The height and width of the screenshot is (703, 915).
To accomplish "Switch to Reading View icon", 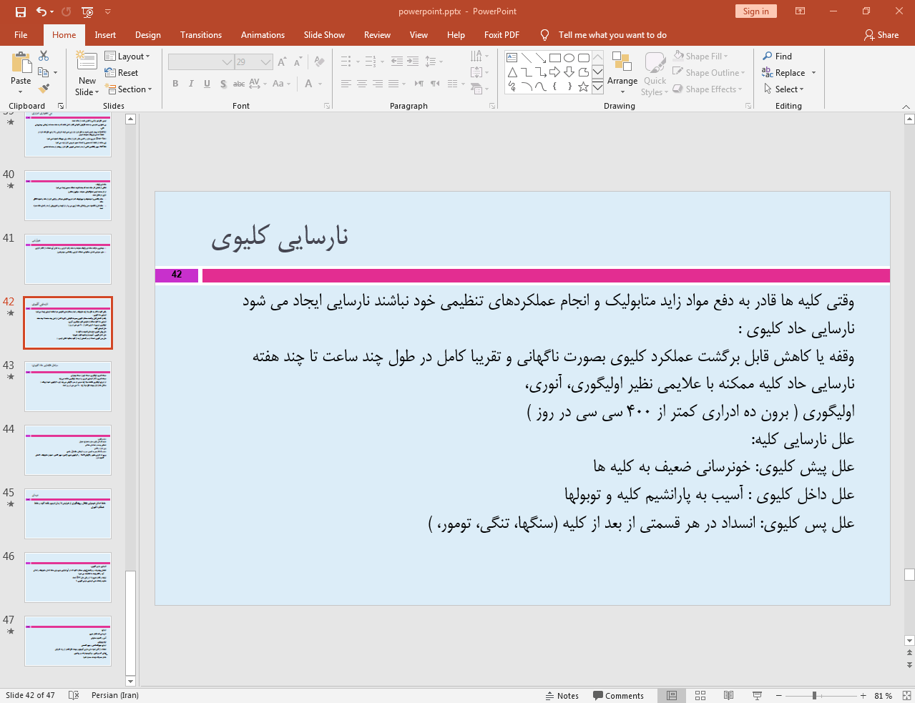I will click(x=728, y=695).
